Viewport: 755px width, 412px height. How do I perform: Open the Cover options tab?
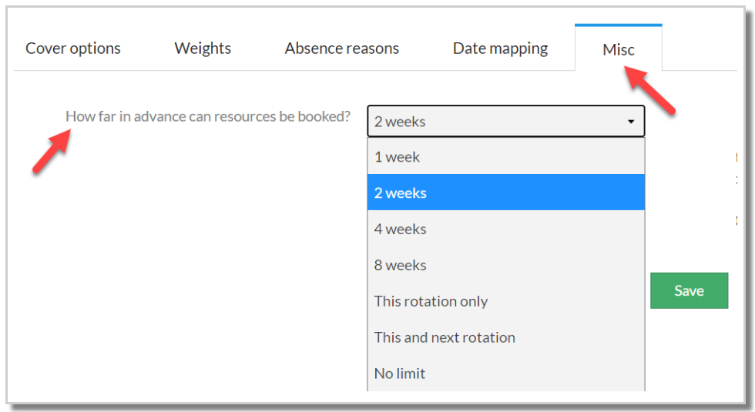tap(72, 48)
